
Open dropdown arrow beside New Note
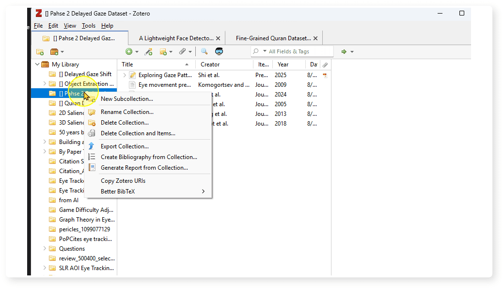click(171, 52)
